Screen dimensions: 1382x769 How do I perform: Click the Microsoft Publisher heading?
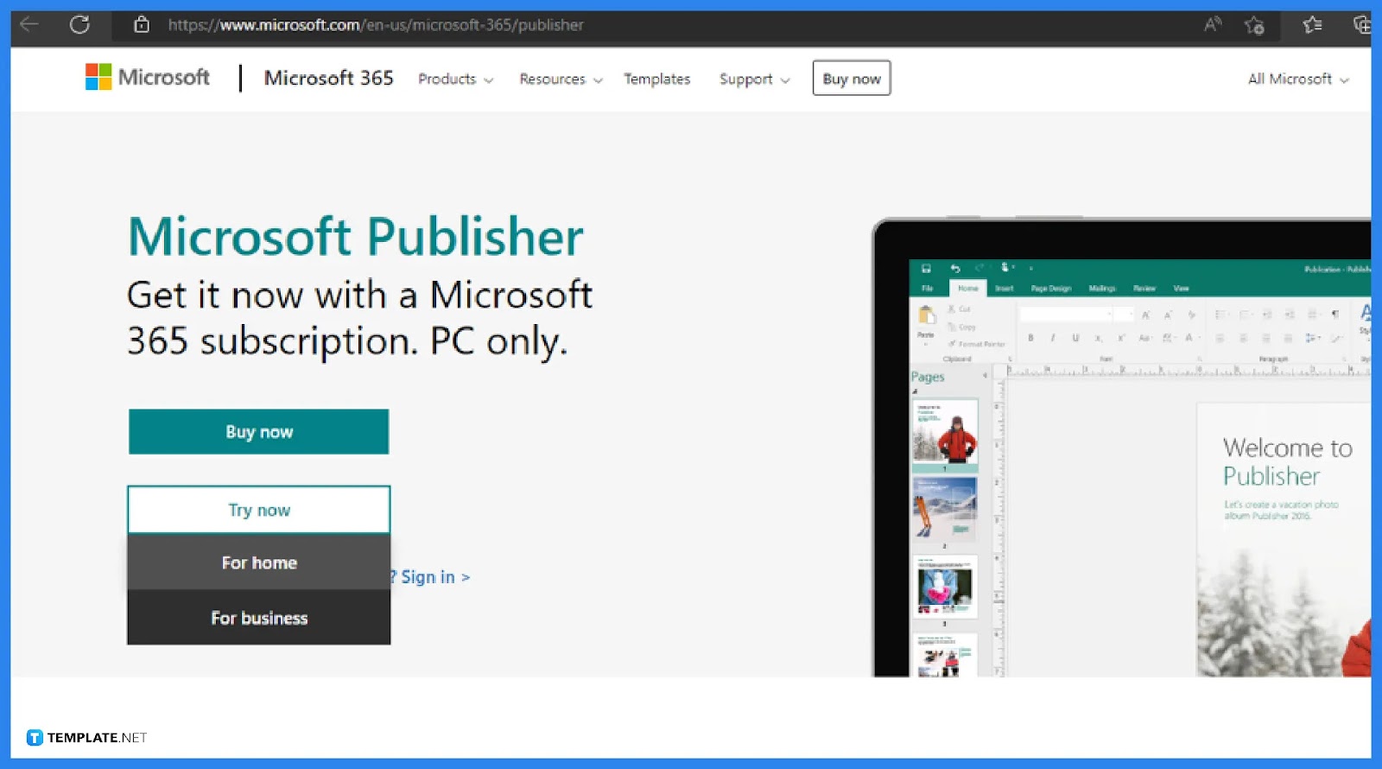(356, 236)
